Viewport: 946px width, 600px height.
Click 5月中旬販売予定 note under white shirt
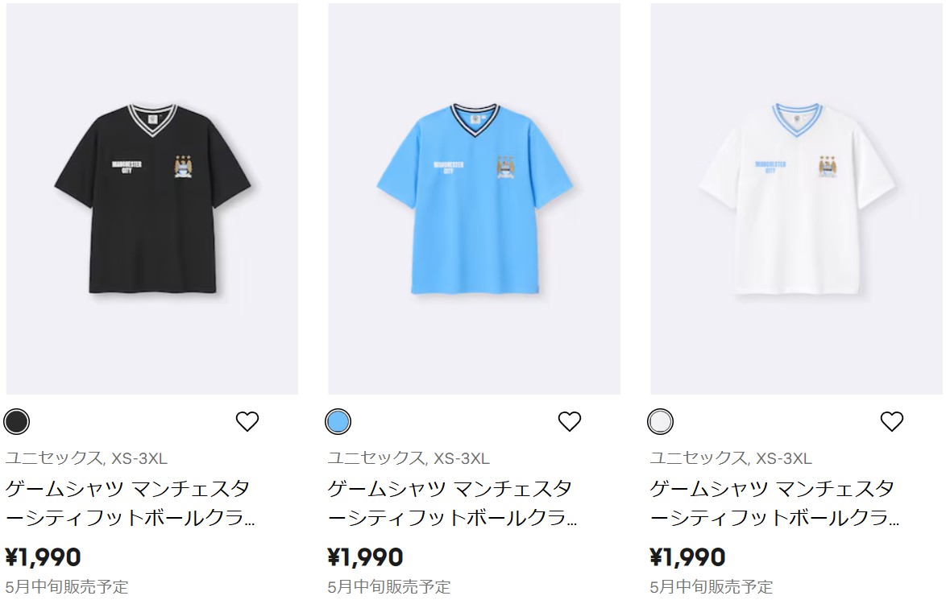(712, 587)
